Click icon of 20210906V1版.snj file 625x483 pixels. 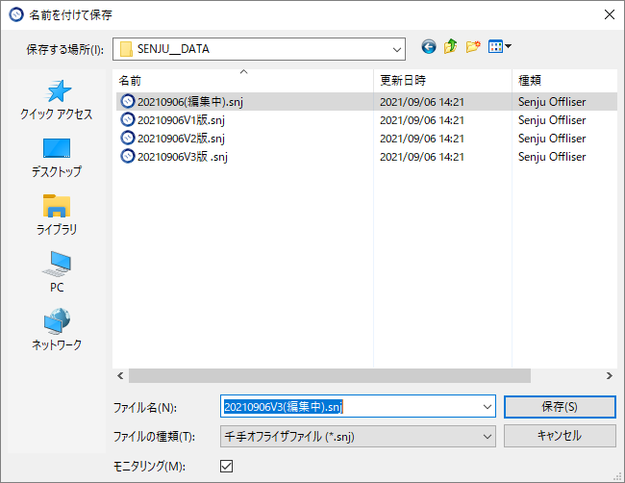coord(128,119)
